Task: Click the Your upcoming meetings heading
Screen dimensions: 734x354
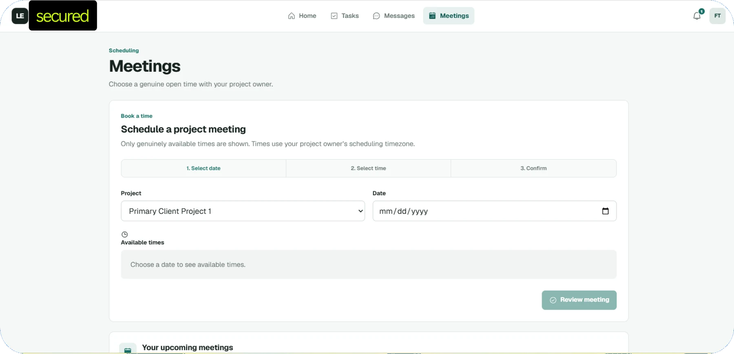Action: (188, 347)
